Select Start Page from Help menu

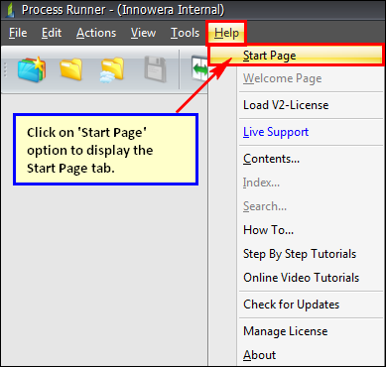(x=297, y=56)
